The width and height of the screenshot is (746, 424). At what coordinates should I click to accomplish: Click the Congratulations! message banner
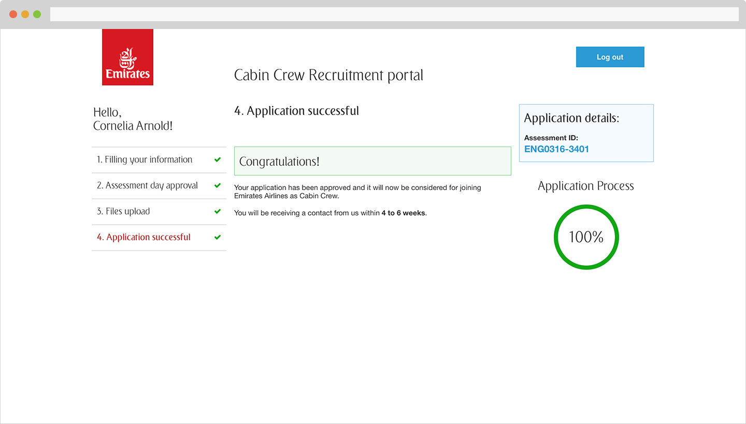tap(372, 161)
